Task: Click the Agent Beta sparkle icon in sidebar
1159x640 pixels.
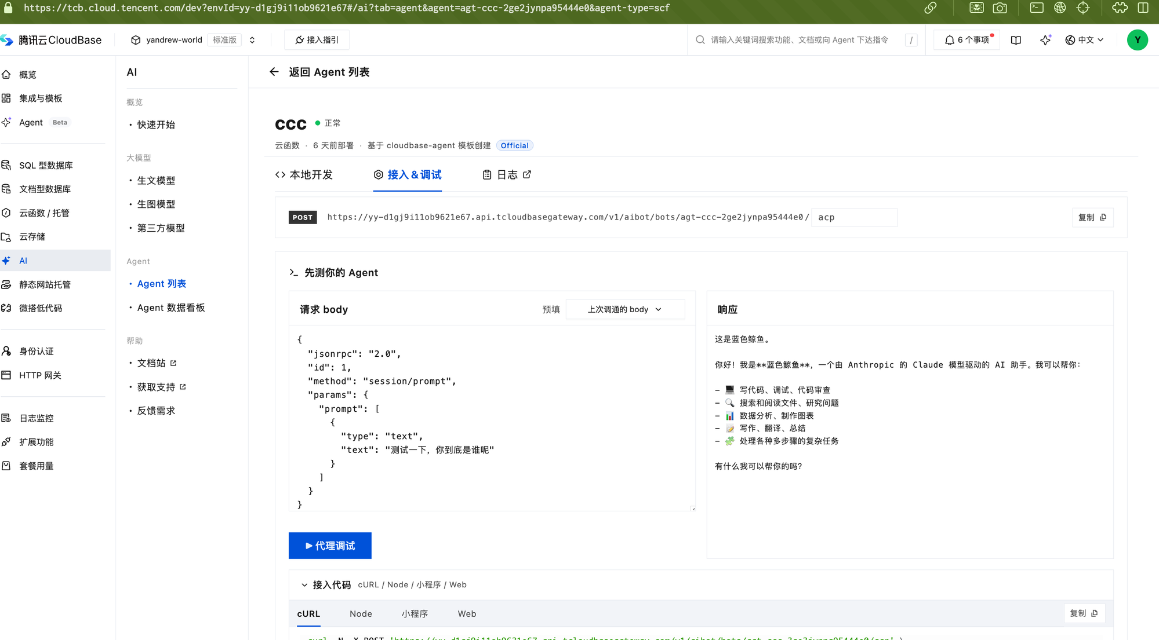Action: 6,122
